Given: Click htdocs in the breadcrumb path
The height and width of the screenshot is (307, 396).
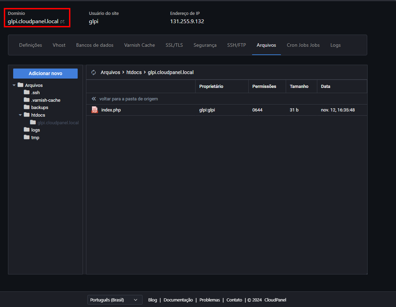Looking at the screenshot, I should [x=134, y=72].
